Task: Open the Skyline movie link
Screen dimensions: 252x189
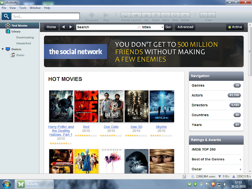Action: tap(161, 127)
